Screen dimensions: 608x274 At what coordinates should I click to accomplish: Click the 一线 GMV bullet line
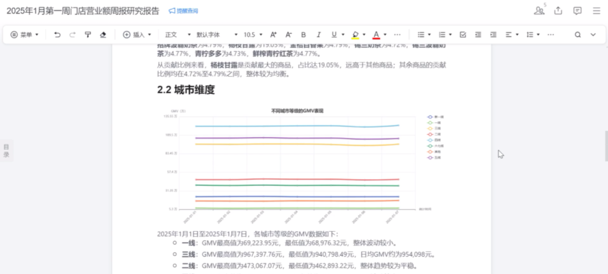click(x=289, y=243)
